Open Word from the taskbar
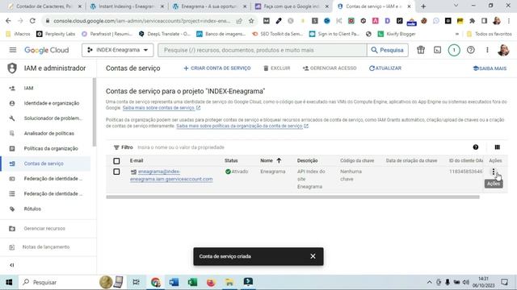Screen dimensions: 517x290 point(174,282)
